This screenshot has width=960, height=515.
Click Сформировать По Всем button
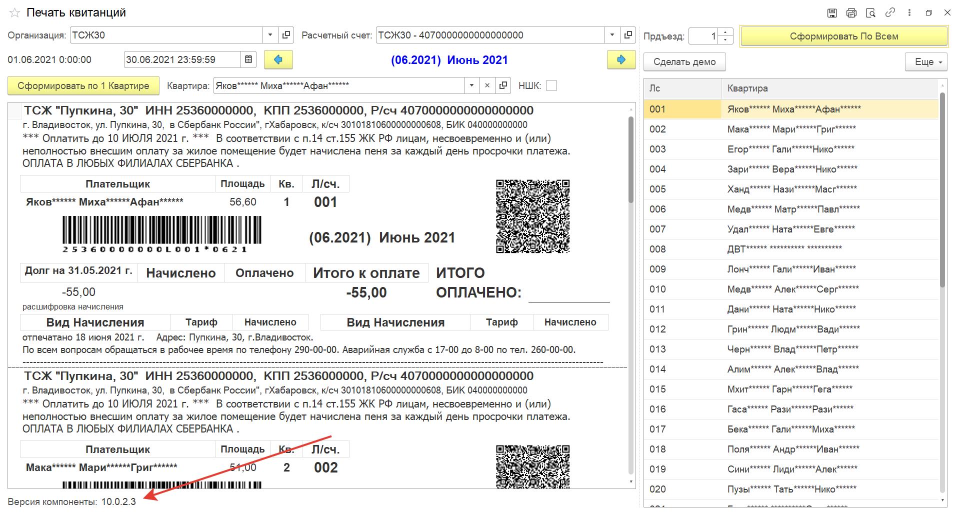844,36
